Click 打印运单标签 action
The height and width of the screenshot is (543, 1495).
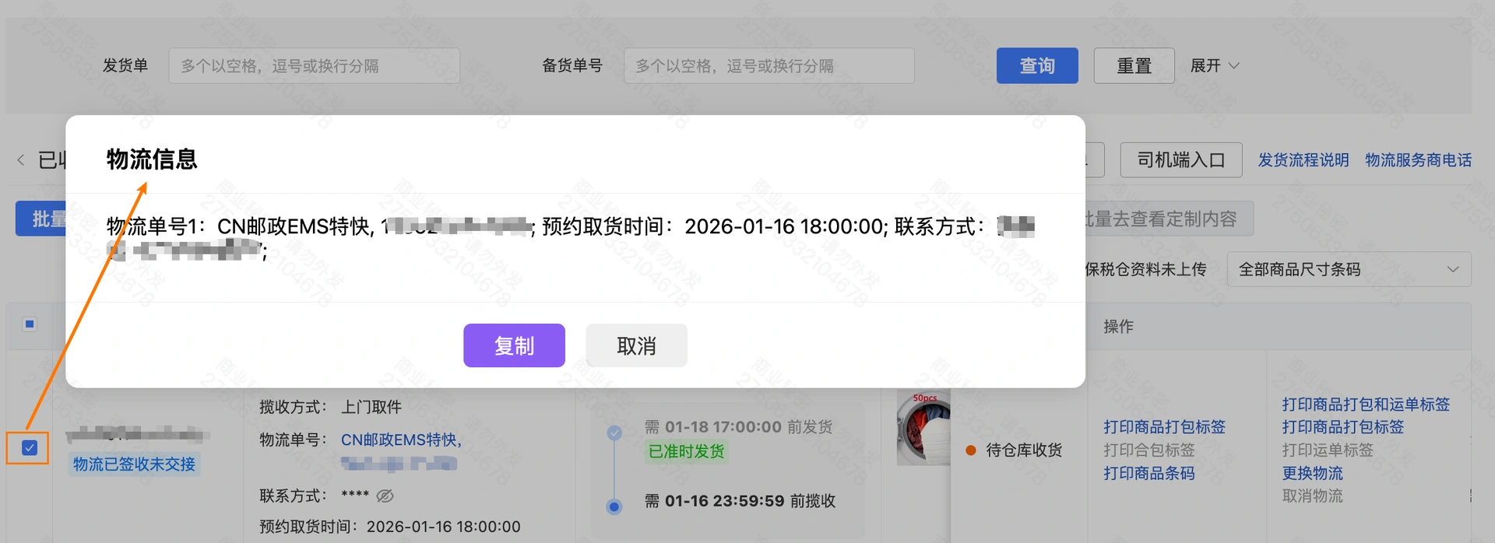pyautogui.click(x=1328, y=450)
